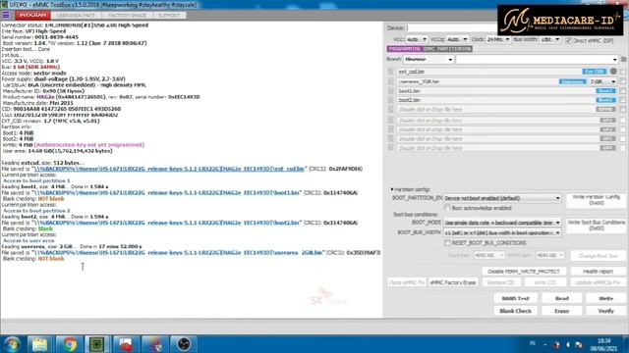Open the 2 GiB userarea size dropdown
Image resolution: width=629 pixels, height=353 pixels.
click(x=602, y=81)
